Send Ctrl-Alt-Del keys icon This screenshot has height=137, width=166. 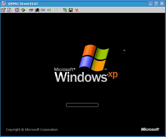pyautogui.click(x=31, y=10)
